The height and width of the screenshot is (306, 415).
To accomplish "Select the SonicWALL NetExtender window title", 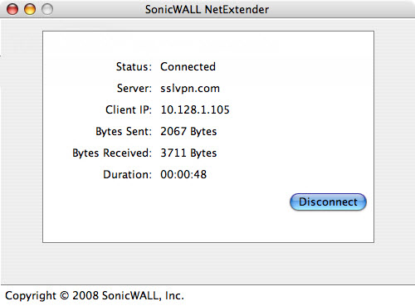I will pyautogui.click(x=207, y=10).
